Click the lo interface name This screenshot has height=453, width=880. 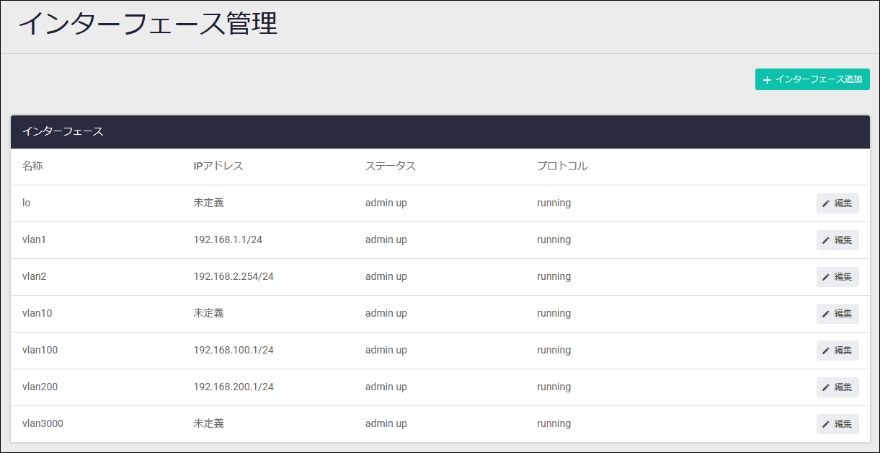[x=27, y=203]
